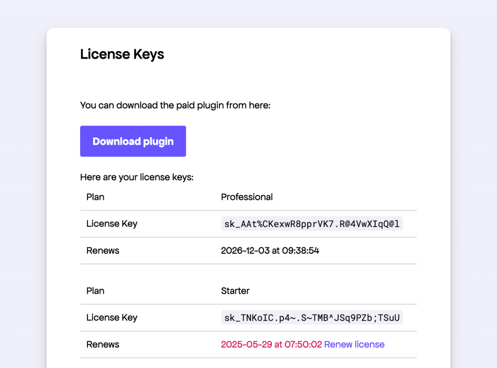
Task: Click the License Key label of the first table
Action: [112, 223]
